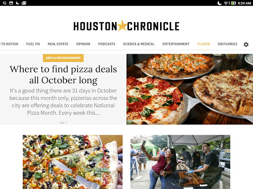253x189 pixels.
Task: Open the veggie pizza slice article image
Action: (x=73, y=162)
